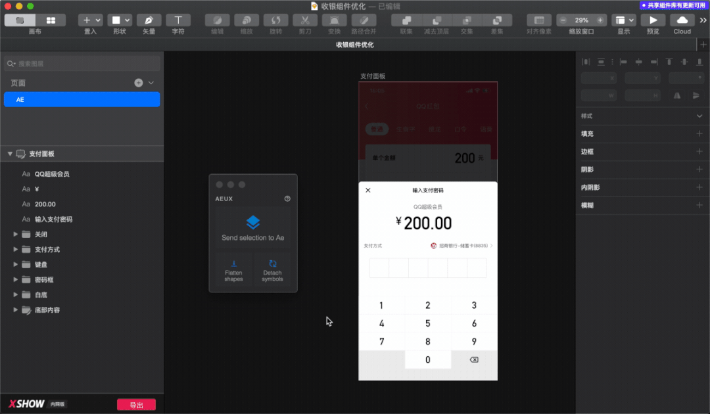
Task: Apply the 联集 union boolean operation
Action: [406, 20]
